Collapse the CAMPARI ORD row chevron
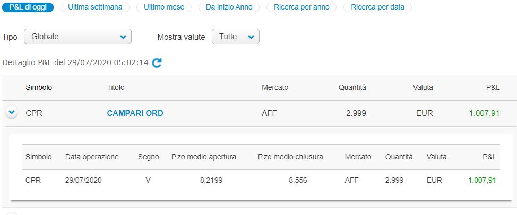Viewport: 517px width, 215px height. [x=12, y=113]
